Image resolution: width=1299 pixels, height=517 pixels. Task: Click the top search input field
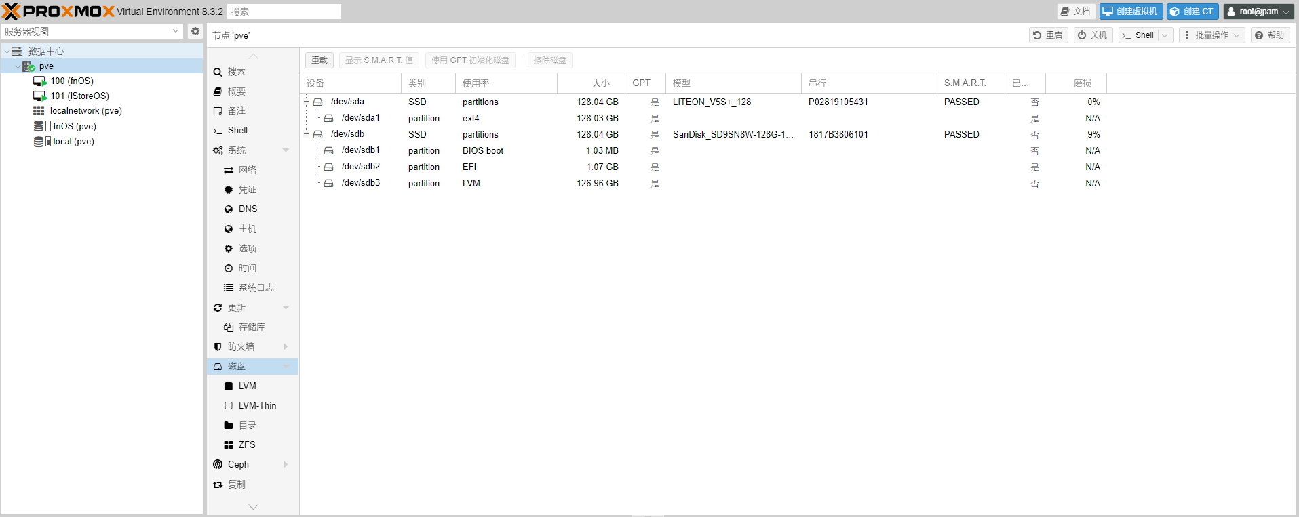click(x=284, y=12)
